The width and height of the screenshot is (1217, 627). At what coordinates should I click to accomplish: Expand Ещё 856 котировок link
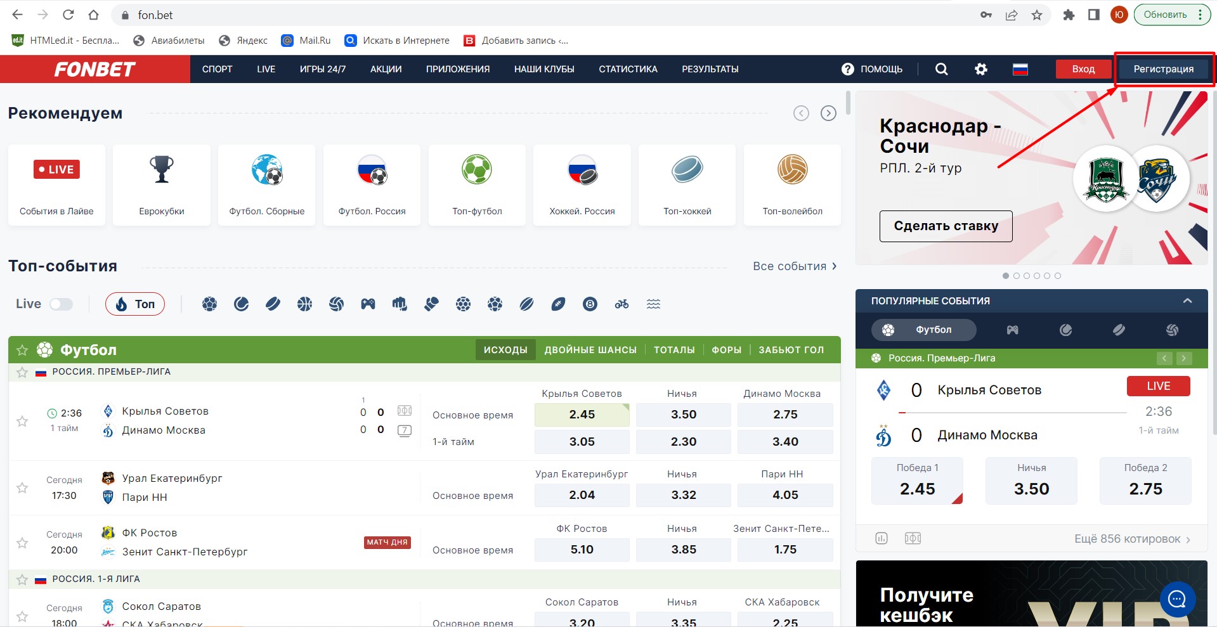(x=1131, y=539)
